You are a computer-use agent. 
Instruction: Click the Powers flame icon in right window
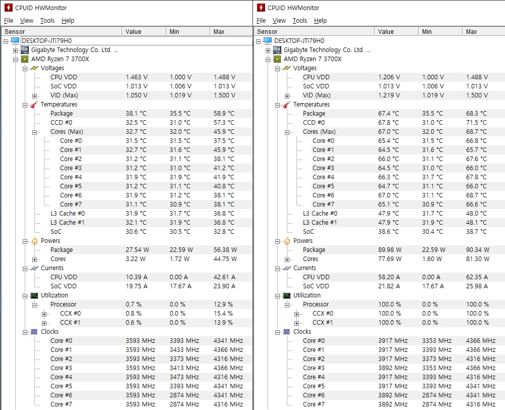tap(287, 241)
